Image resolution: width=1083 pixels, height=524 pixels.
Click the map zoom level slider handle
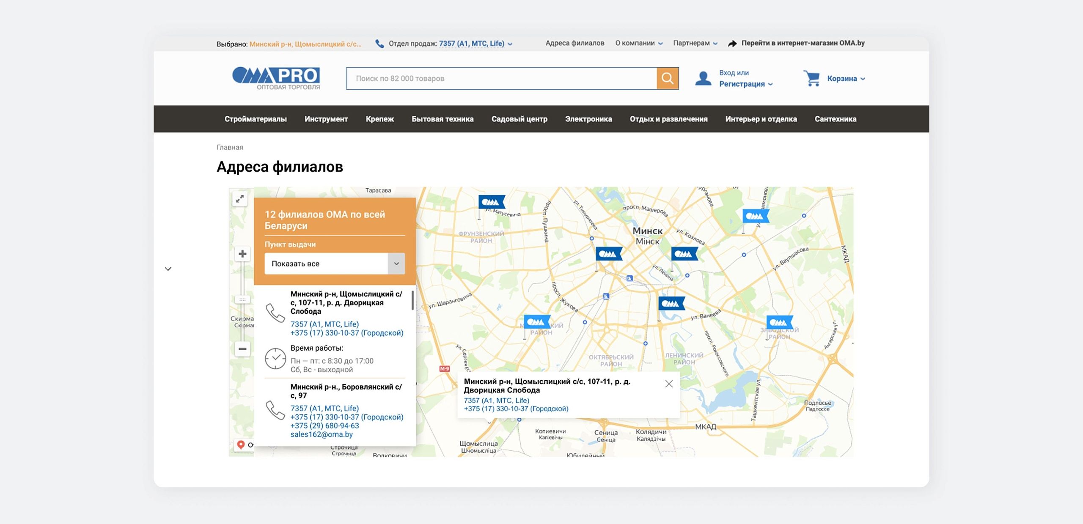242,299
